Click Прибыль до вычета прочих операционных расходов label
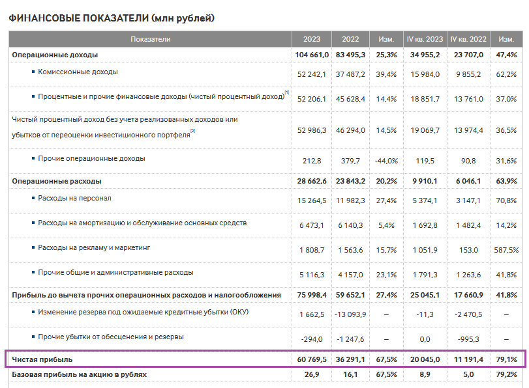The width and height of the screenshot is (529, 388). [x=146, y=295]
